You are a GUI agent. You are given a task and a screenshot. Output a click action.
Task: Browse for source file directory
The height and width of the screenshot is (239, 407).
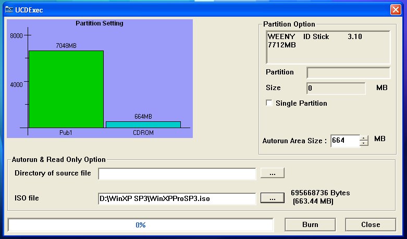pyautogui.click(x=272, y=173)
